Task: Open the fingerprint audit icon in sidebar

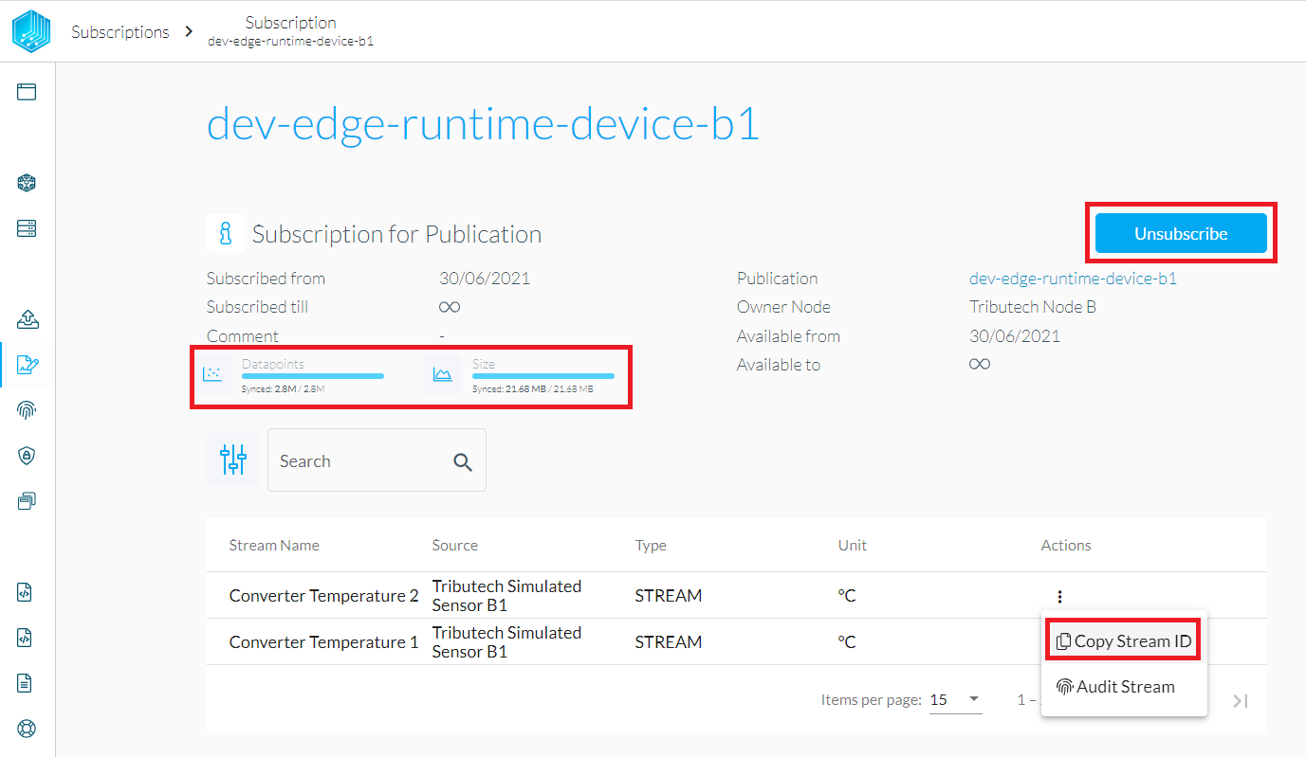Action: coord(27,410)
